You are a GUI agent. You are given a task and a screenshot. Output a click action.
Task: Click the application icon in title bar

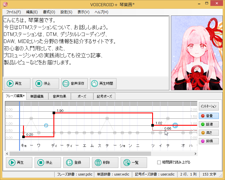pyautogui.click(x=5, y=4)
